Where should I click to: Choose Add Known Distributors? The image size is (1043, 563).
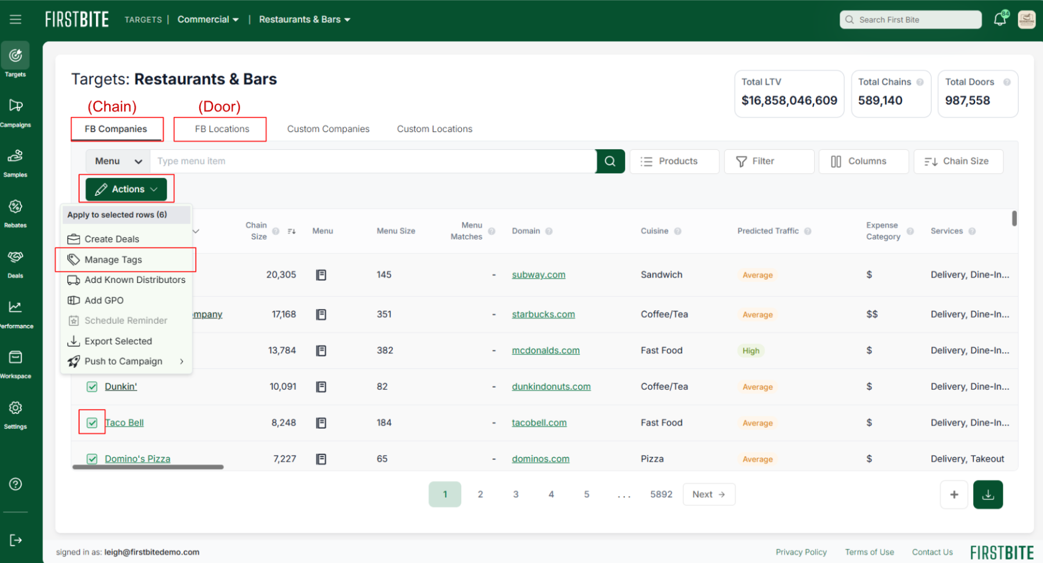126,280
